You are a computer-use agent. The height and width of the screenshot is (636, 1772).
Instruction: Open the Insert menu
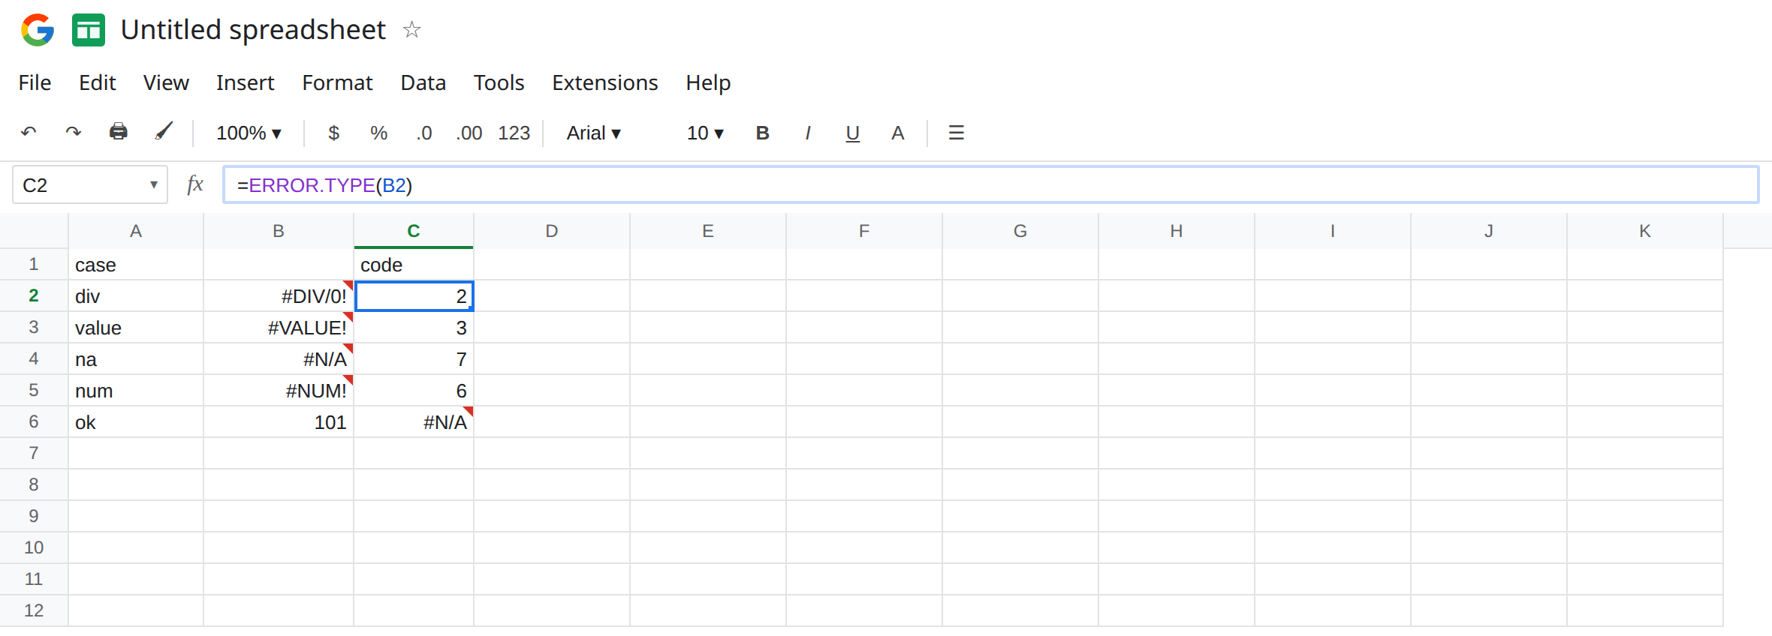coord(246,82)
